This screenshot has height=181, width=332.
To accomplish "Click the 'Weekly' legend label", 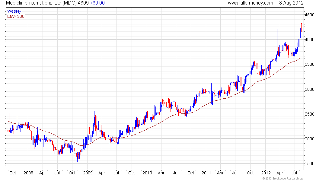I will pyautogui.click(x=14, y=11).
